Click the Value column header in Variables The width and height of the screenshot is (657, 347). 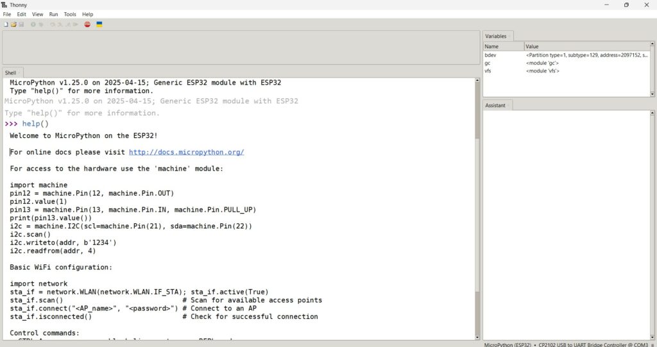click(x=586, y=47)
